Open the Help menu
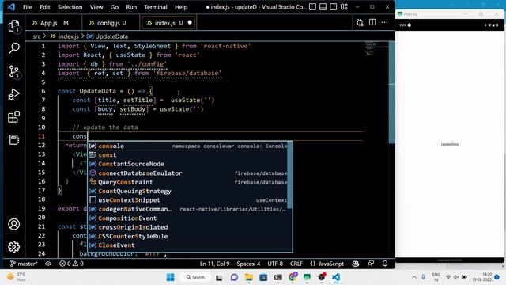Screen dimensions: 506x285 [x=181, y=7]
